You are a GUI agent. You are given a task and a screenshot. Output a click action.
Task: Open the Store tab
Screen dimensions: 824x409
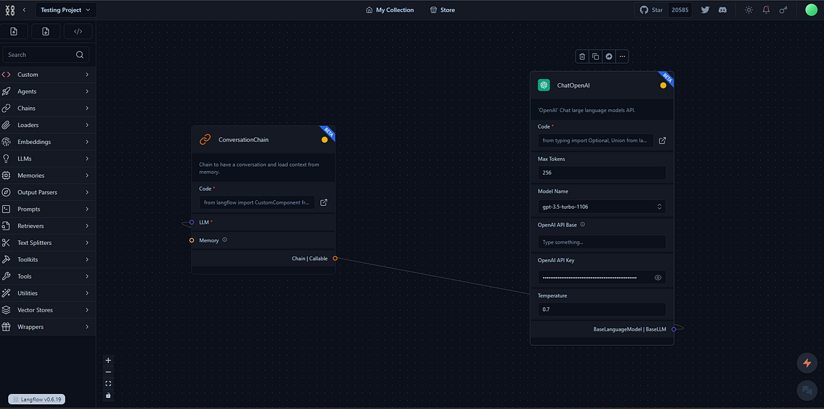tap(442, 10)
